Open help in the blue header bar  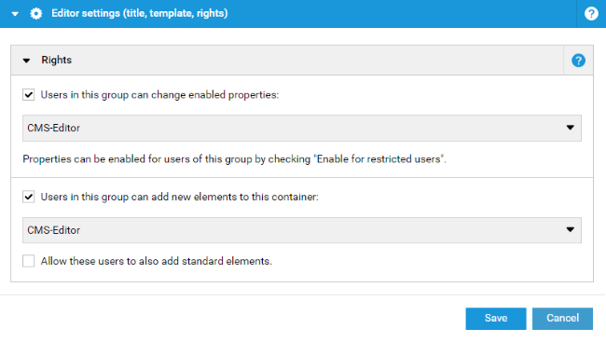[591, 14]
